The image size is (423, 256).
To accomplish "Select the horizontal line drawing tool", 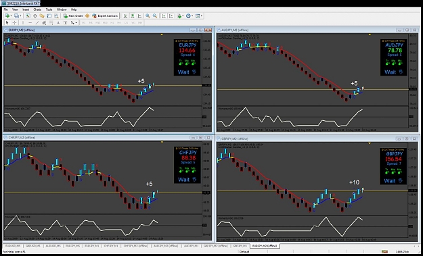I will (x=30, y=23).
